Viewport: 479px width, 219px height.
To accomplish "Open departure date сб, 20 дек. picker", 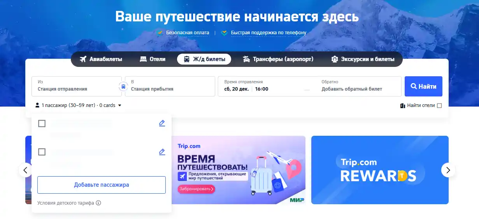I will coord(237,89).
